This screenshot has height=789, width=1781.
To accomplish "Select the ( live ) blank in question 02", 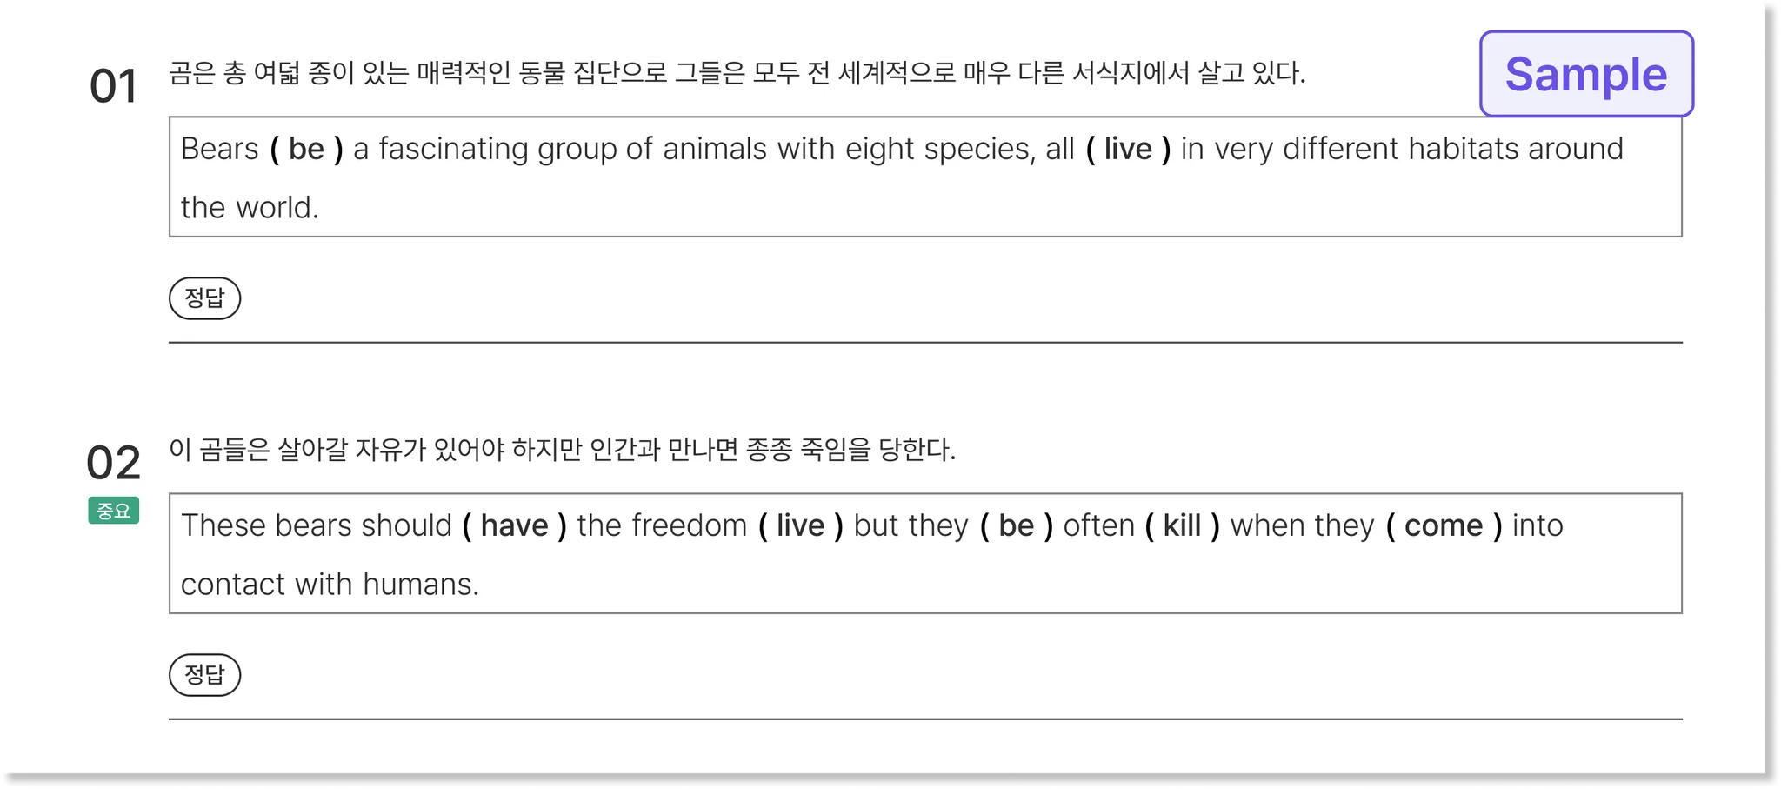I will click(800, 526).
